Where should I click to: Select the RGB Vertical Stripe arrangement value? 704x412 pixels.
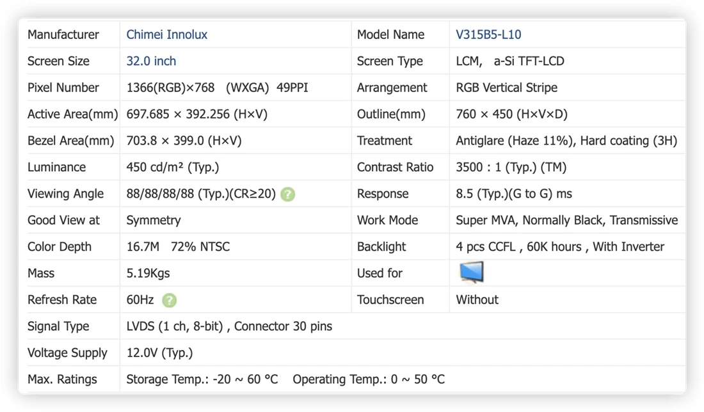[x=506, y=88]
